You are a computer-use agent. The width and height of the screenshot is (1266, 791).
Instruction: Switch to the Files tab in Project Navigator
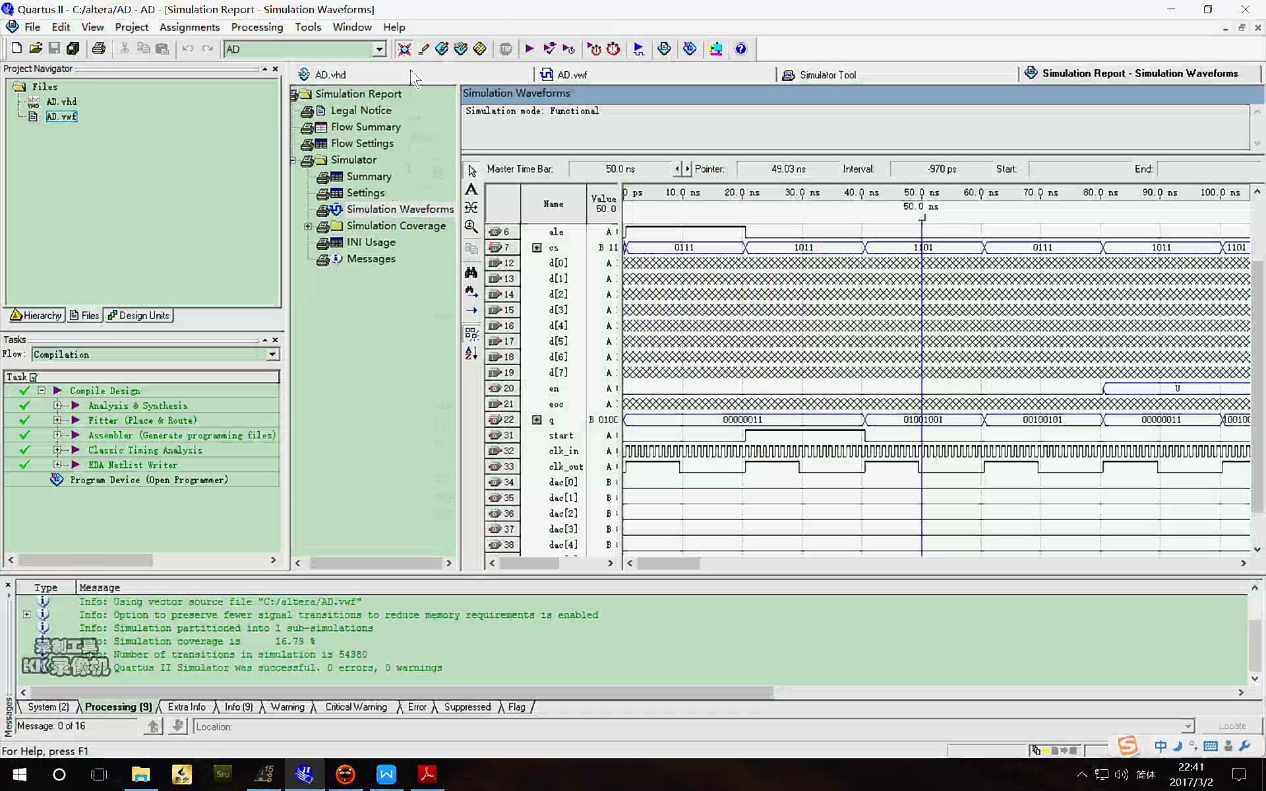84,316
